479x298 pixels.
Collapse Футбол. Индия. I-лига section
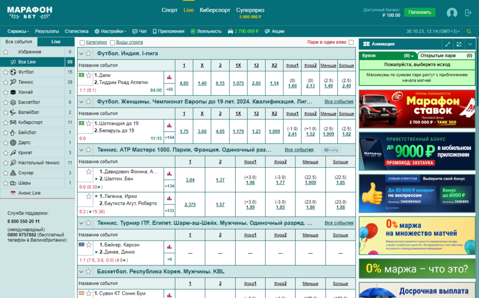(81, 54)
